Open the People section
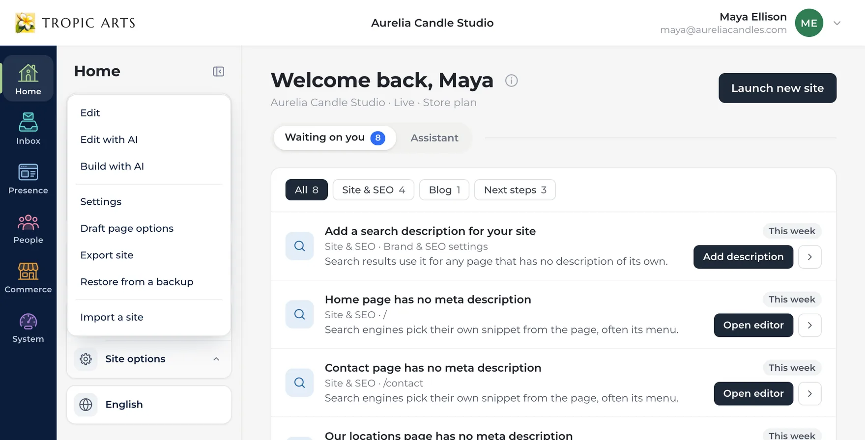The height and width of the screenshot is (440, 865). (x=28, y=228)
